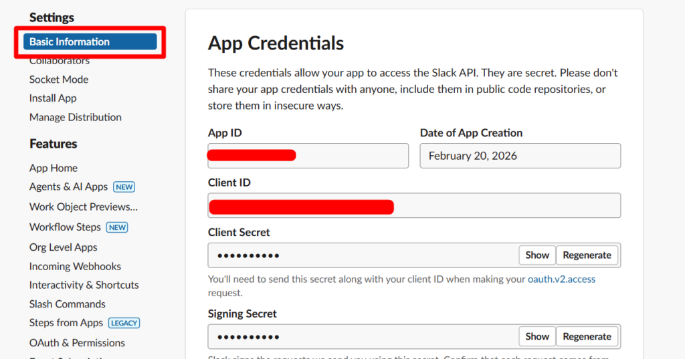Open Interactivity & Shortcuts page

click(84, 285)
